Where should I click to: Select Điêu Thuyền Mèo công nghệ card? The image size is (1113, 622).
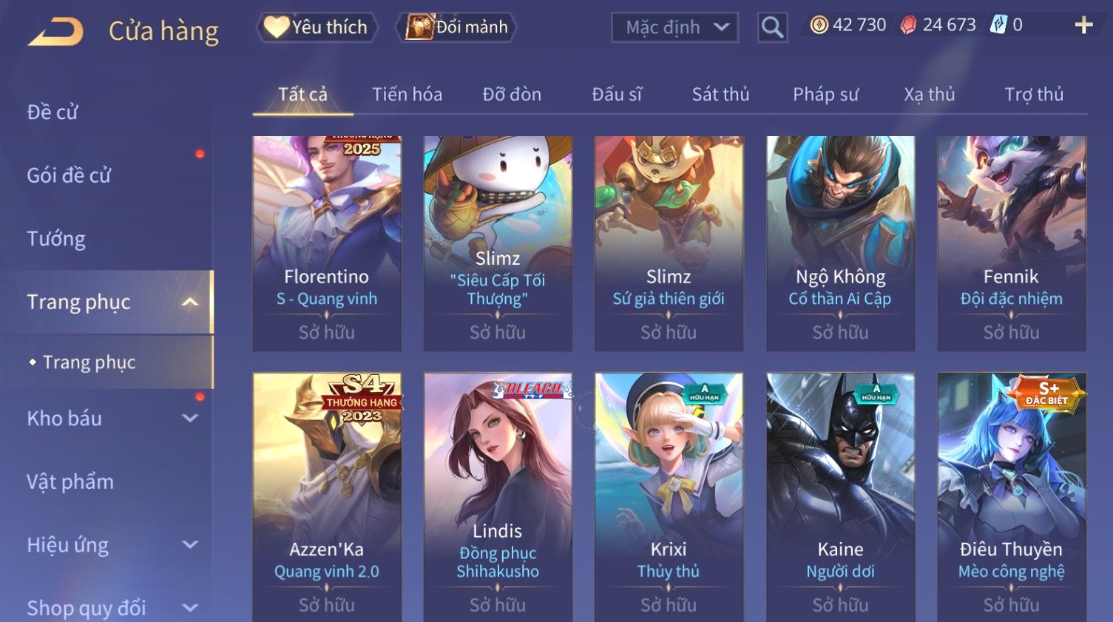point(1011,497)
